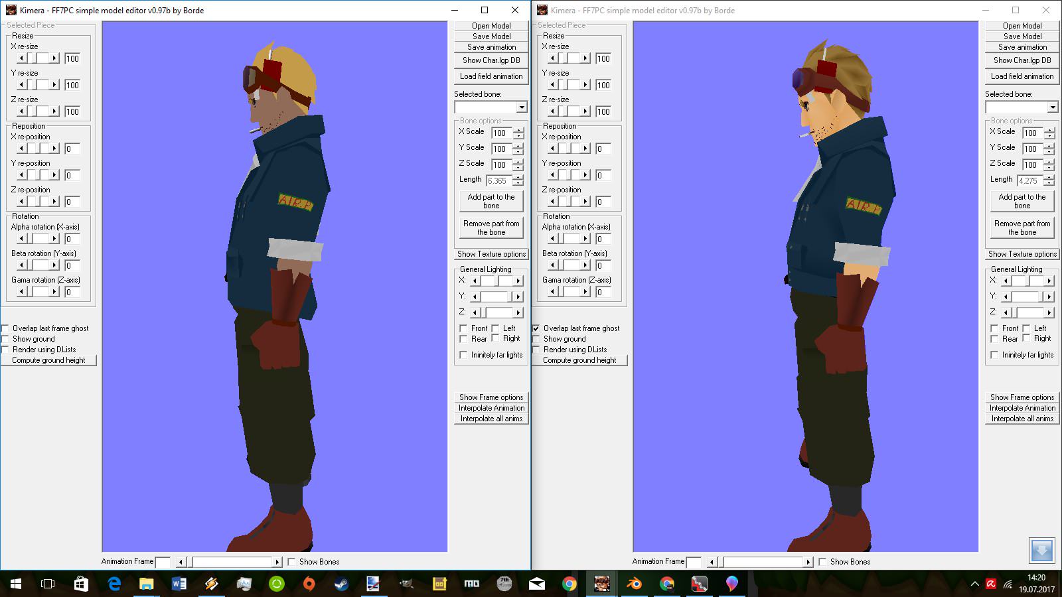1062x597 pixels.
Task: Launch Origin from the taskbar
Action: point(309,584)
